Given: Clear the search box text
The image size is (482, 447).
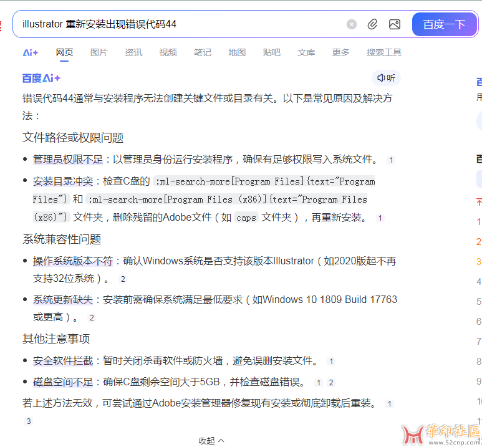Looking at the screenshot, I should click(x=352, y=24).
